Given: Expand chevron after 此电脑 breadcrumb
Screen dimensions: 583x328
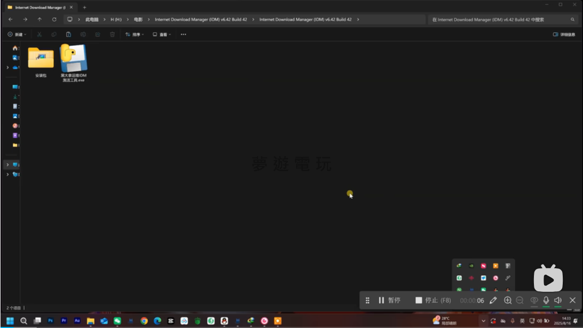Looking at the screenshot, I should point(105,19).
